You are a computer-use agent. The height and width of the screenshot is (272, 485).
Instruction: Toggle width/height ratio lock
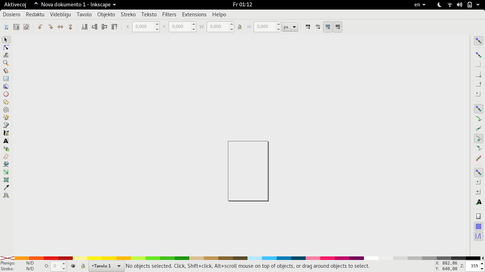point(240,27)
